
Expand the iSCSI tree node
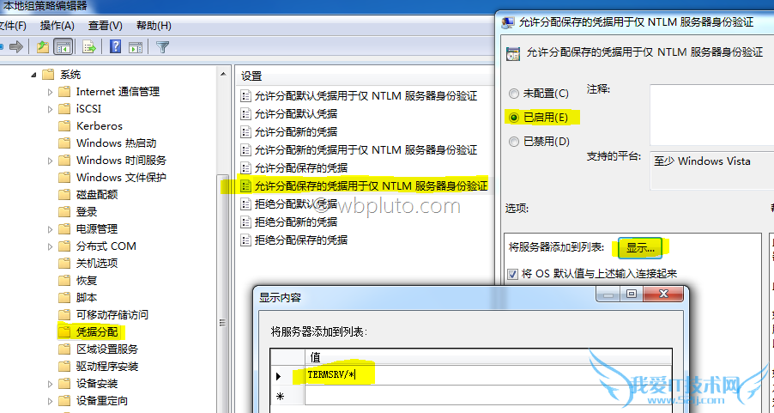(x=50, y=109)
